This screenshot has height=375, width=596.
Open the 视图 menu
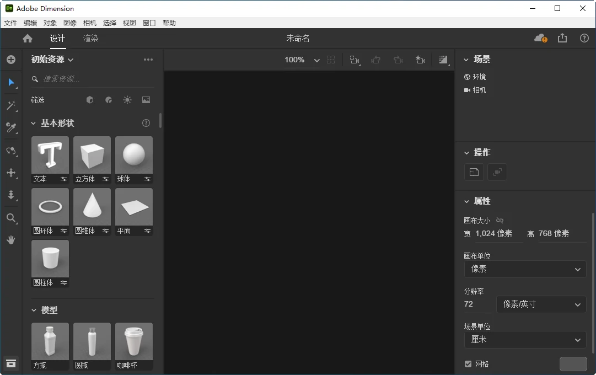(x=129, y=23)
